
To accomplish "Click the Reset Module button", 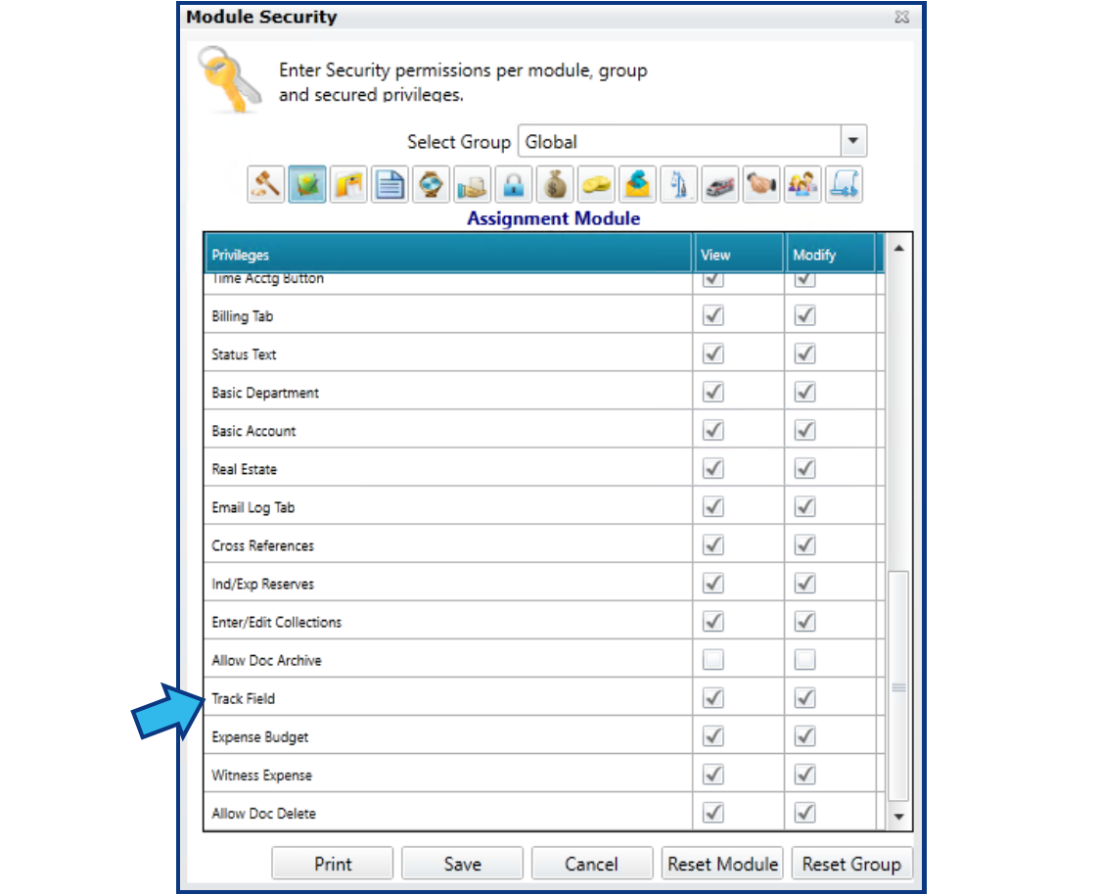I will [722, 864].
